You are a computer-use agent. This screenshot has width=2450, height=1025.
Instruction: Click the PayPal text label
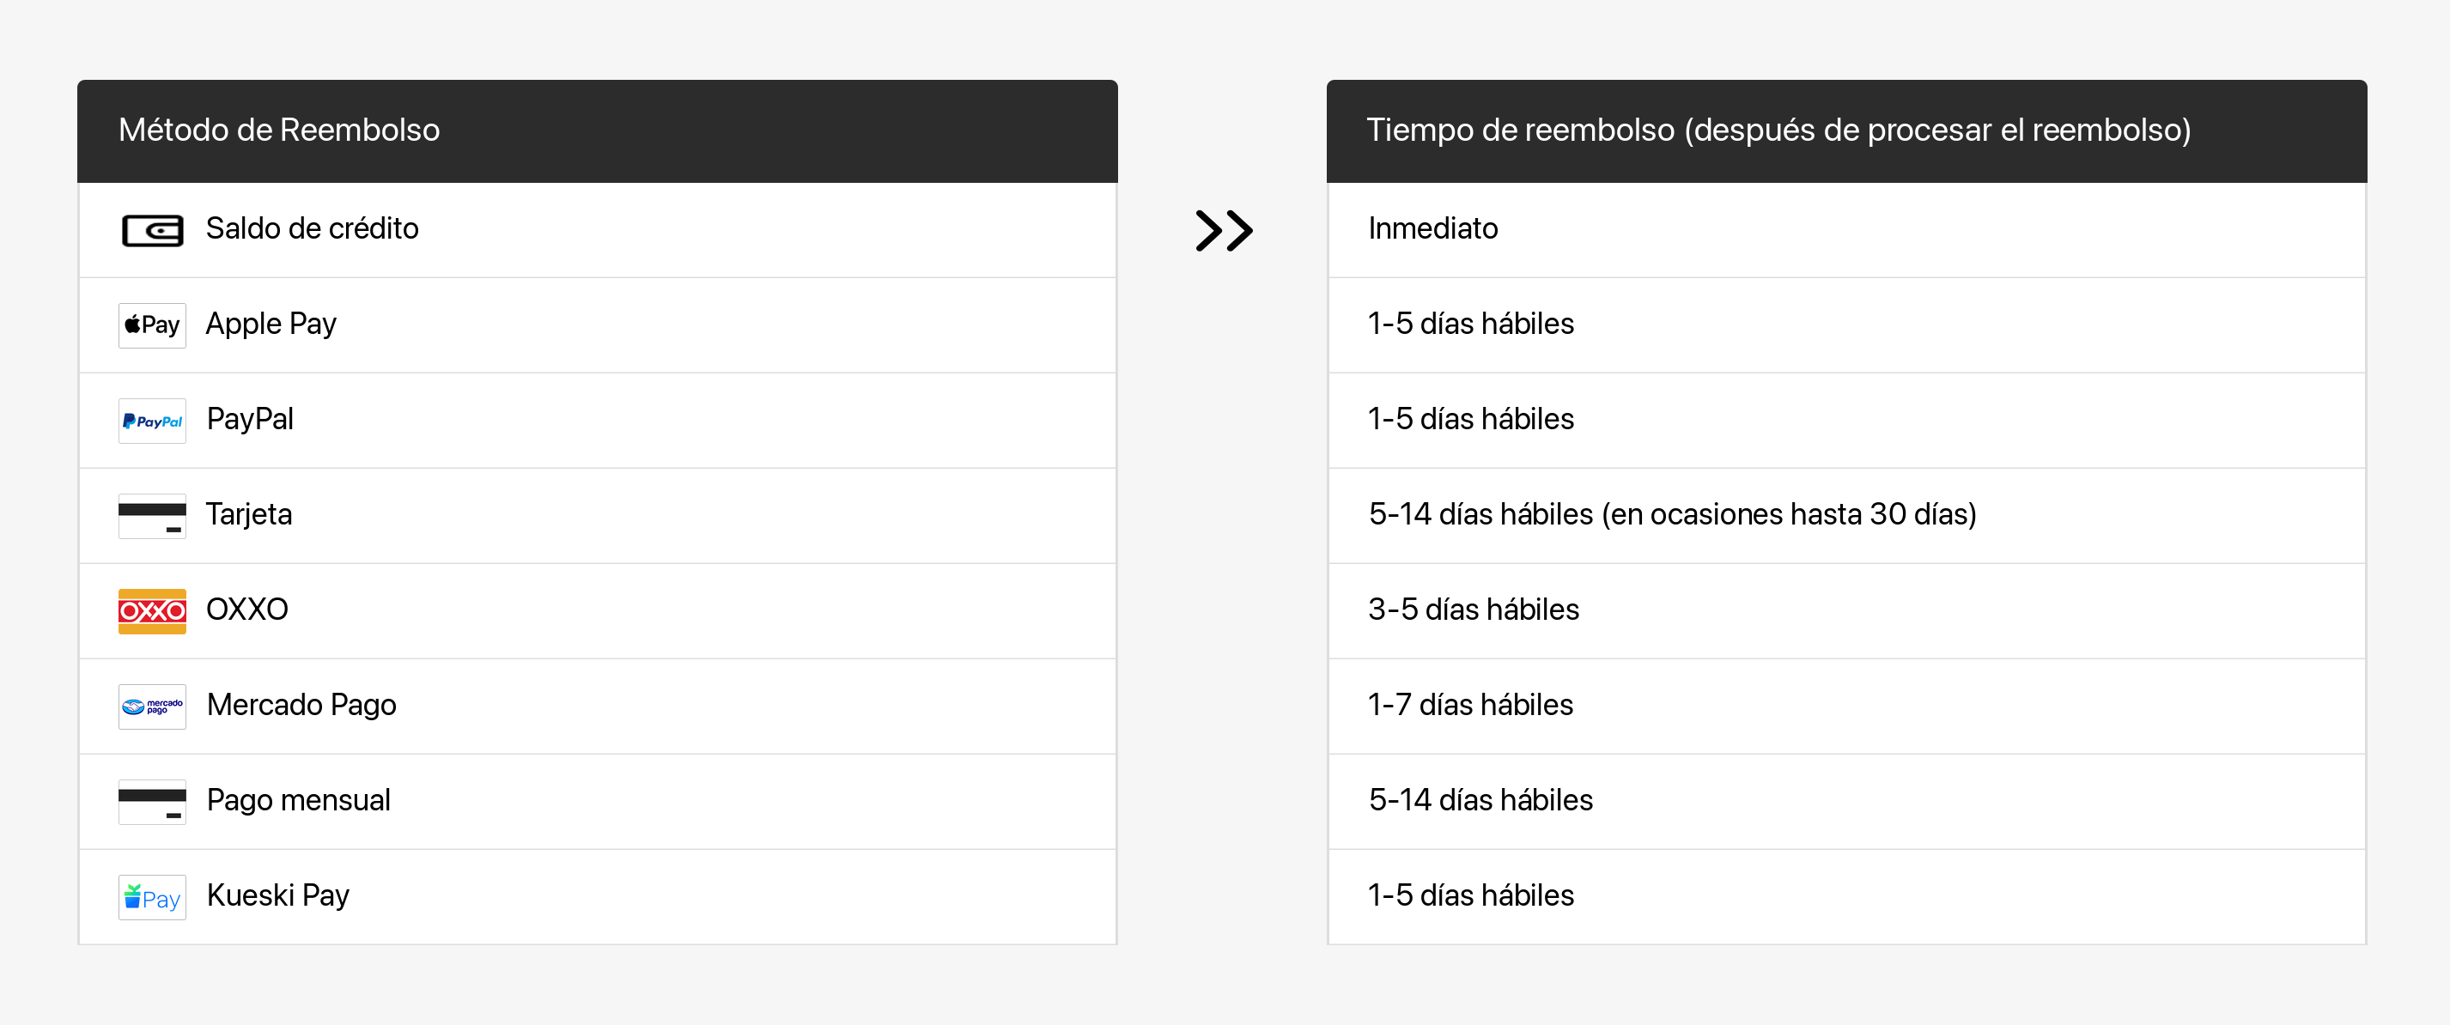[250, 419]
